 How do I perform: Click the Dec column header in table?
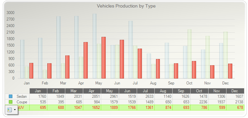click(235, 91)
